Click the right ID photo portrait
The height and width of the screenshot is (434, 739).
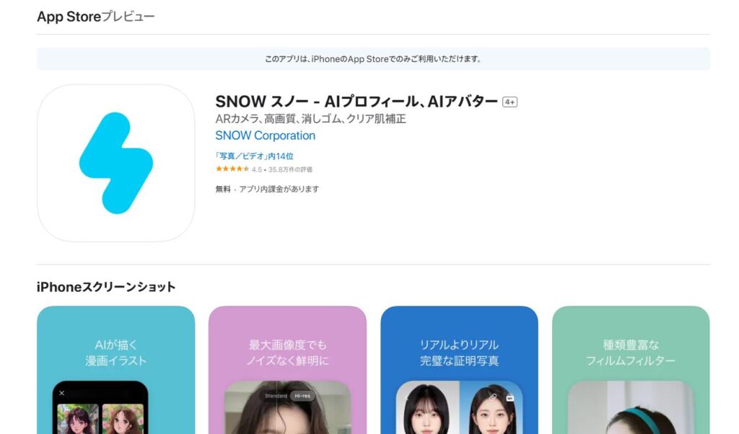pyautogui.click(x=491, y=407)
